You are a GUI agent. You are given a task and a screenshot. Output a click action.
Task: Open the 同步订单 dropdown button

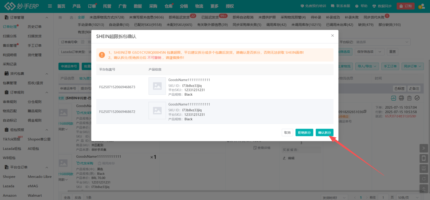(412, 66)
